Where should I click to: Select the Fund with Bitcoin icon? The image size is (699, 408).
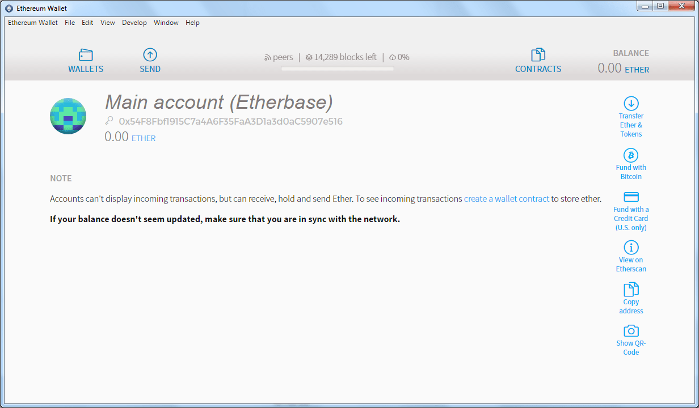coord(631,155)
